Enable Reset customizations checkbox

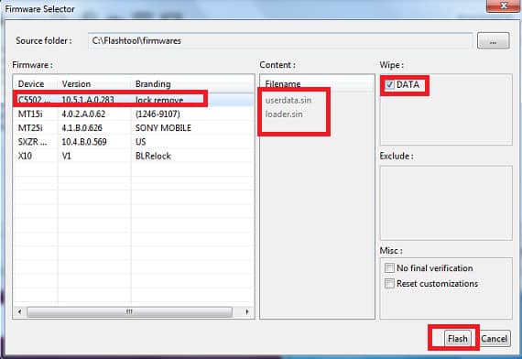(x=389, y=283)
